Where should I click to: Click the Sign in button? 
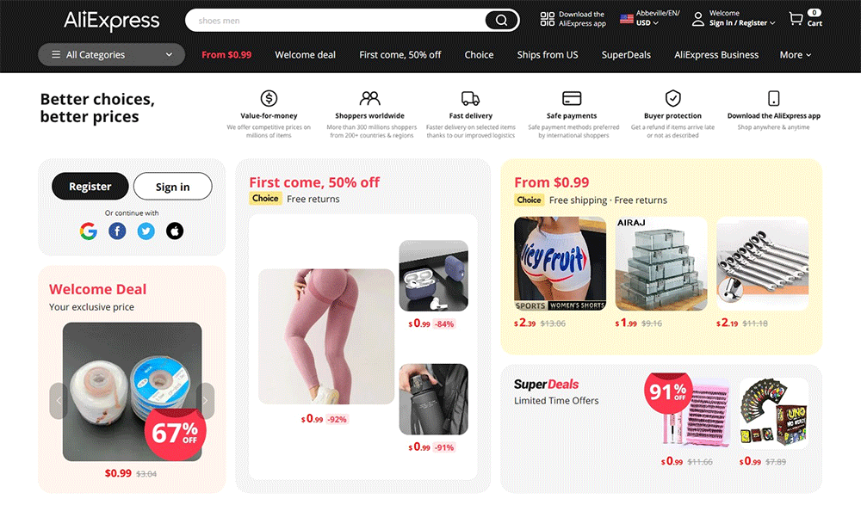[172, 186]
